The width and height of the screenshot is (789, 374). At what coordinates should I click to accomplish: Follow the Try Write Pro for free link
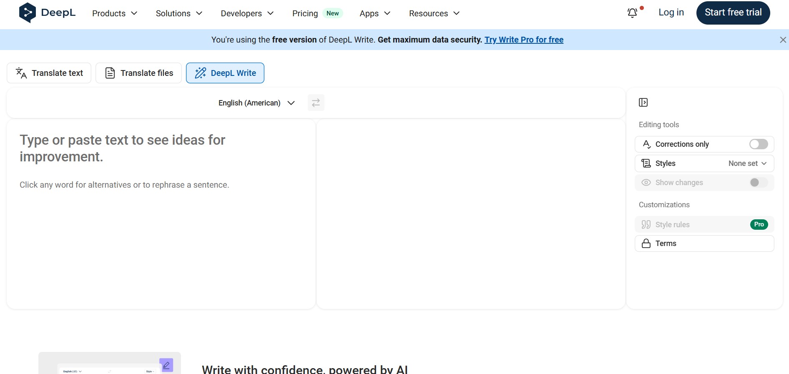coord(524,40)
